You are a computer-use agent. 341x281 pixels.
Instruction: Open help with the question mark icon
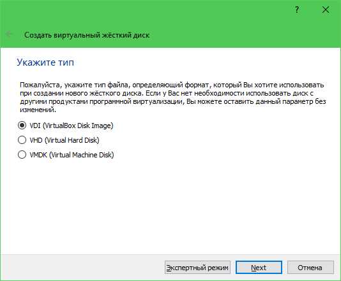(x=297, y=10)
